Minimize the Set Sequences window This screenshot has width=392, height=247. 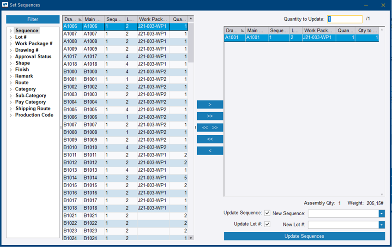(x=366, y=5)
